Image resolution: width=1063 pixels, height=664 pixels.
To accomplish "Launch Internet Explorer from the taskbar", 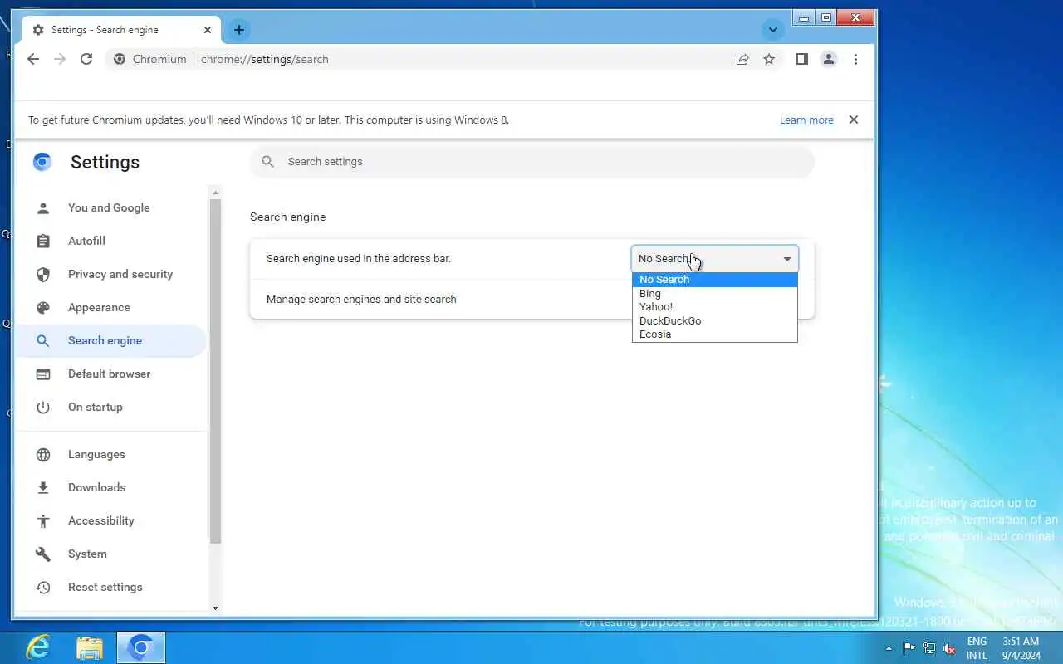I will click(38, 647).
